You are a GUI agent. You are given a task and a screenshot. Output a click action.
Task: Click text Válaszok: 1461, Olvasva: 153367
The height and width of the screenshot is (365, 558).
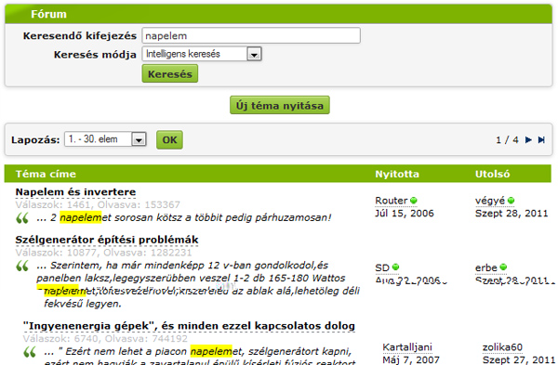pos(98,204)
